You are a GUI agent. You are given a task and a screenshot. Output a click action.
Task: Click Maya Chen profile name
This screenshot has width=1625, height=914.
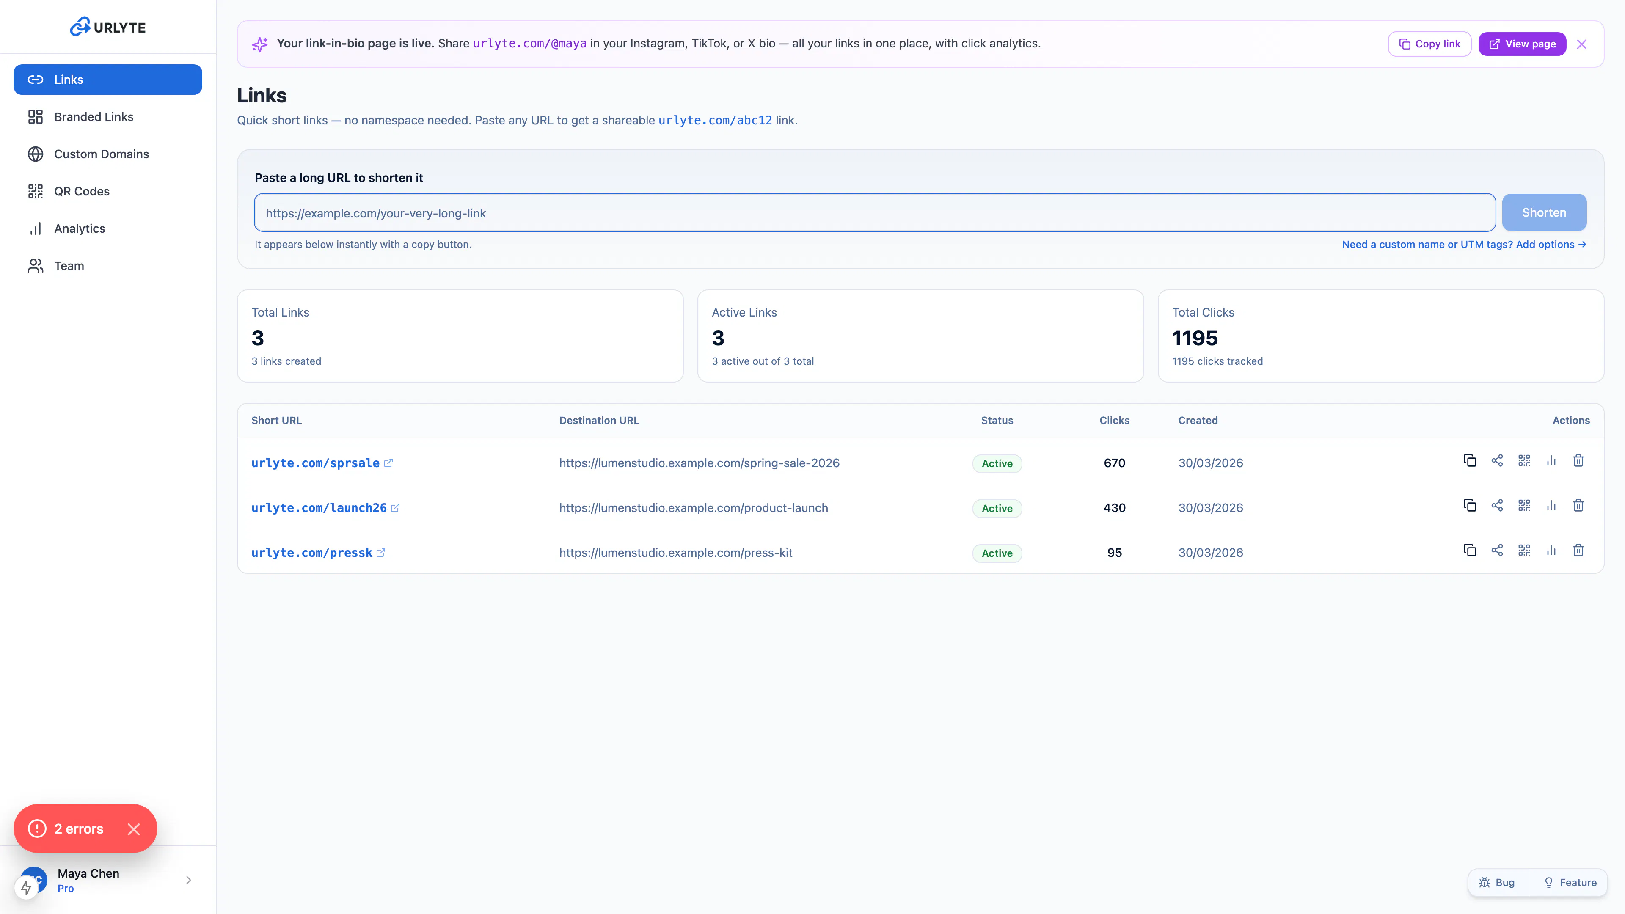88,873
